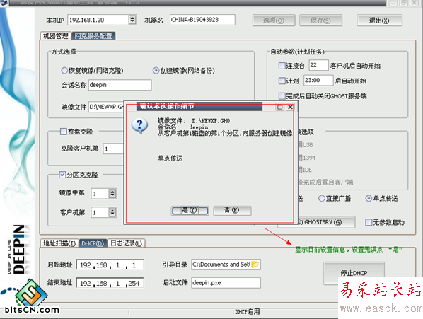This screenshot has height=319, width=423.
Task: Enable 完成后自动关闭GHOST服务端 checkbox
Action: pos(282,95)
